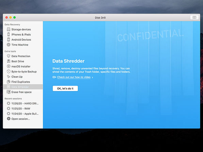The image size is (203, 152).
Task: Open the Find Duplicates icon
Action: (9, 82)
